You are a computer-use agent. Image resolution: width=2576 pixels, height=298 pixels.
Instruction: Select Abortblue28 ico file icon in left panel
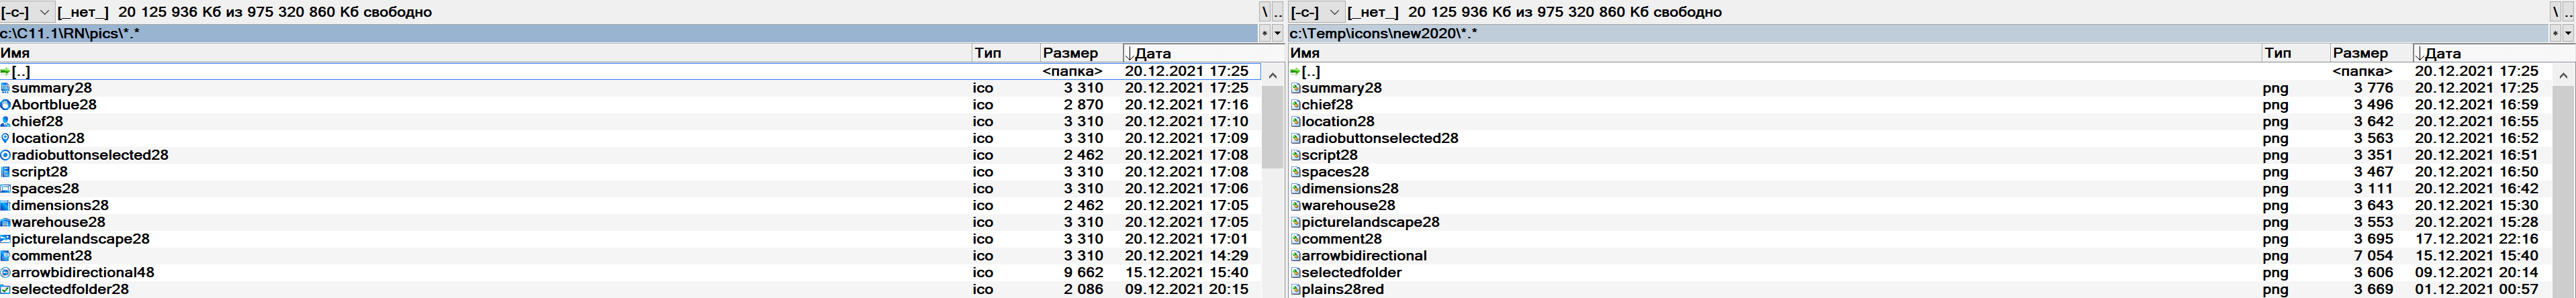(5, 105)
